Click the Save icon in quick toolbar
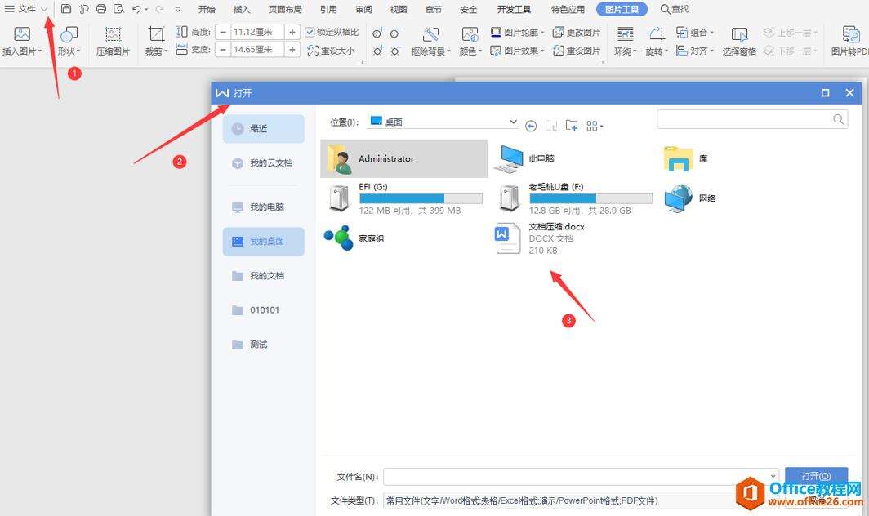The height and width of the screenshot is (516, 869). pos(66,9)
